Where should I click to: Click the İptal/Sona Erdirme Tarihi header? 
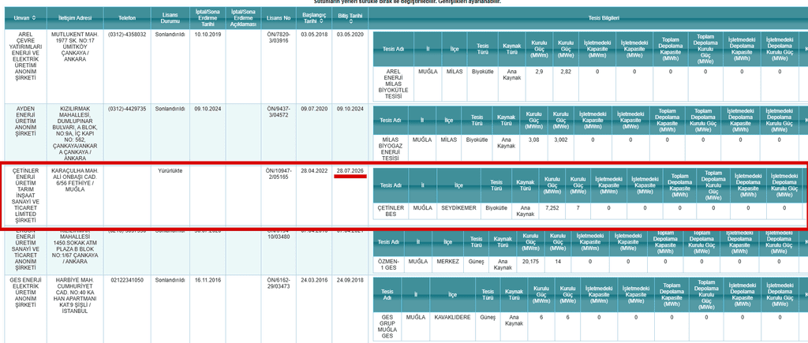208,18
